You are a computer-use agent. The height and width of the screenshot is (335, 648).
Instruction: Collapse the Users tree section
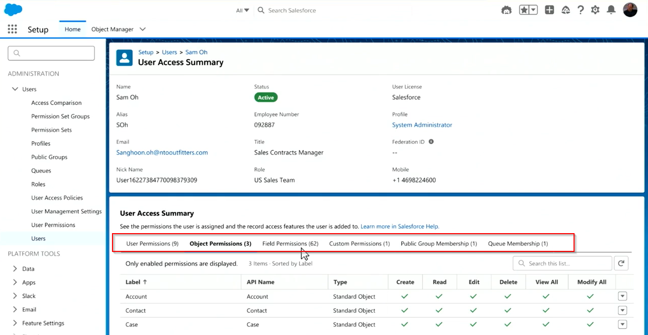click(15, 89)
